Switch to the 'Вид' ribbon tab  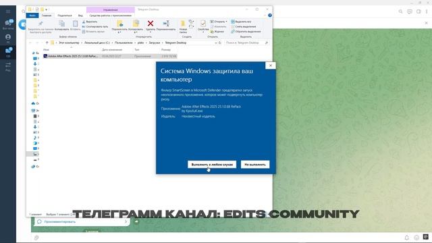(80, 16)
